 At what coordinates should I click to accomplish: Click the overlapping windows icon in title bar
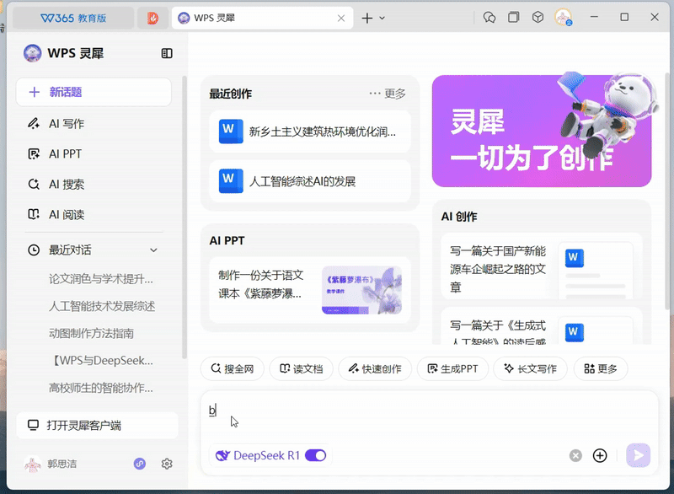point(513,17)
